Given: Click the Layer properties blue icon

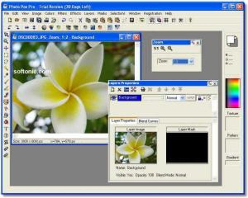Looking at the screenshot, I should (127, 90).
